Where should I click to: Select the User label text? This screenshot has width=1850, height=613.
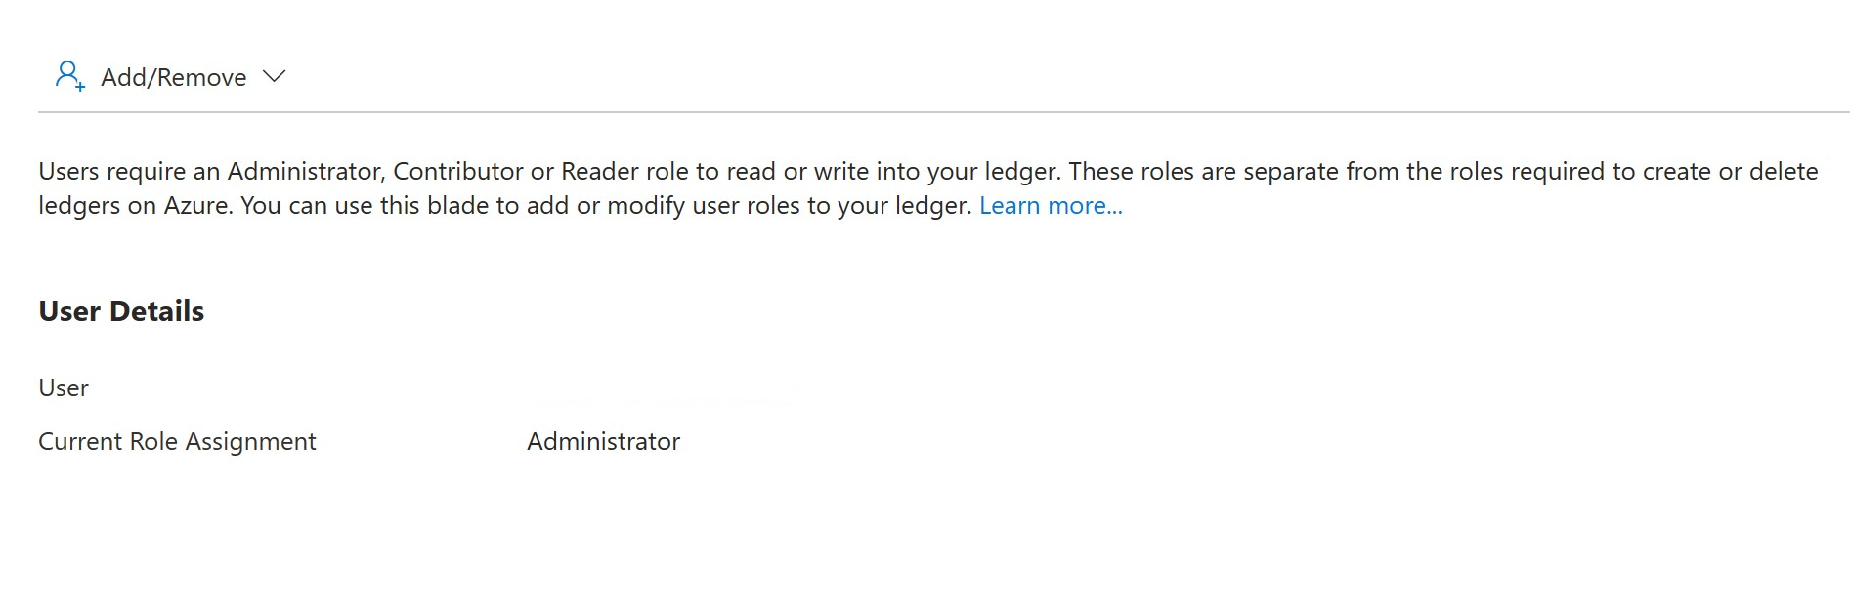click(x=63, y=388)
